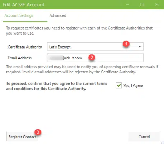Expand the Certificate Authority dropdown arrow

pos(140,47)
